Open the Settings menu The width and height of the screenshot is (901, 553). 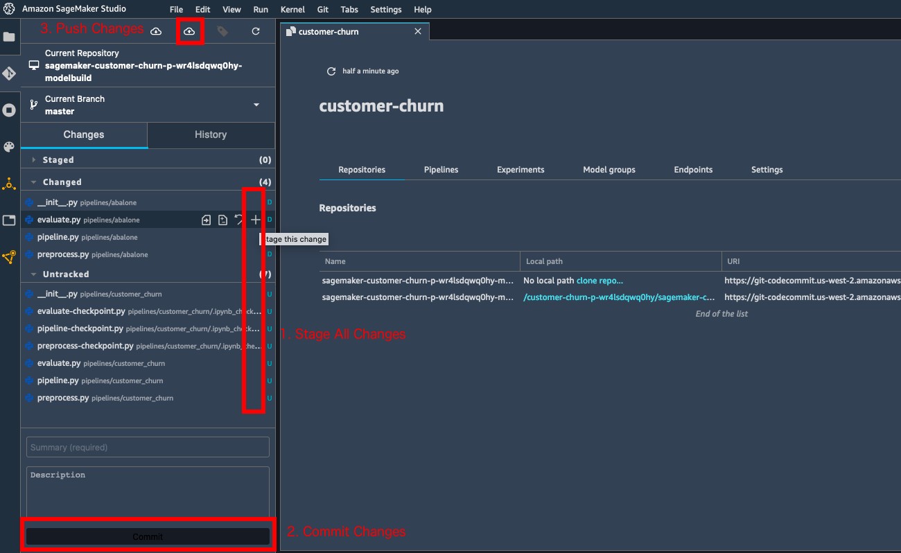(386, 10)
